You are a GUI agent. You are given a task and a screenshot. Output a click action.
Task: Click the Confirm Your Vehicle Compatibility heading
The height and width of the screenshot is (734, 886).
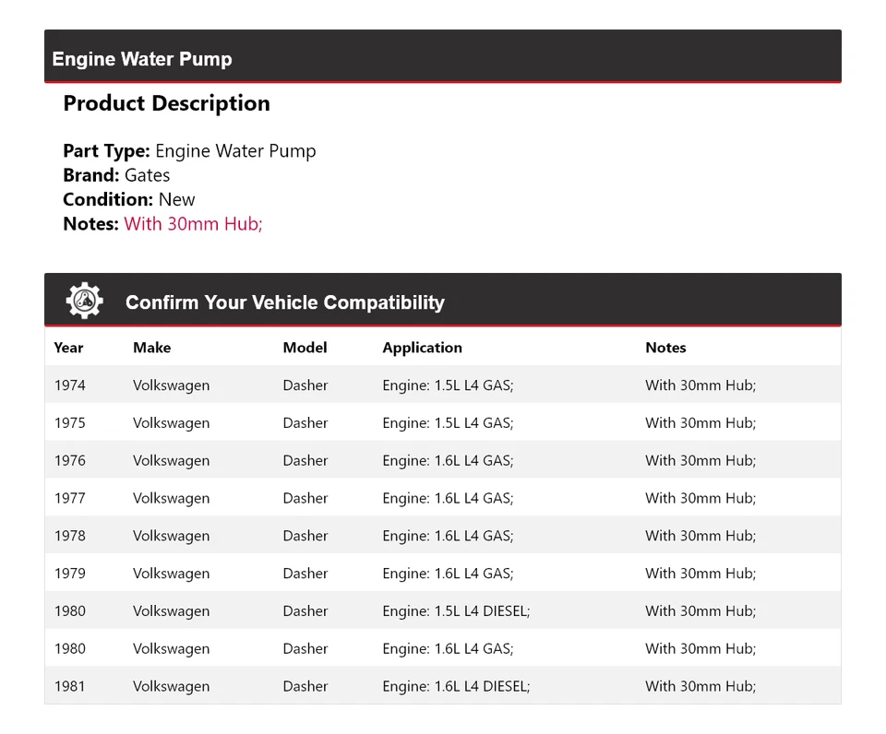pos(284,302)
